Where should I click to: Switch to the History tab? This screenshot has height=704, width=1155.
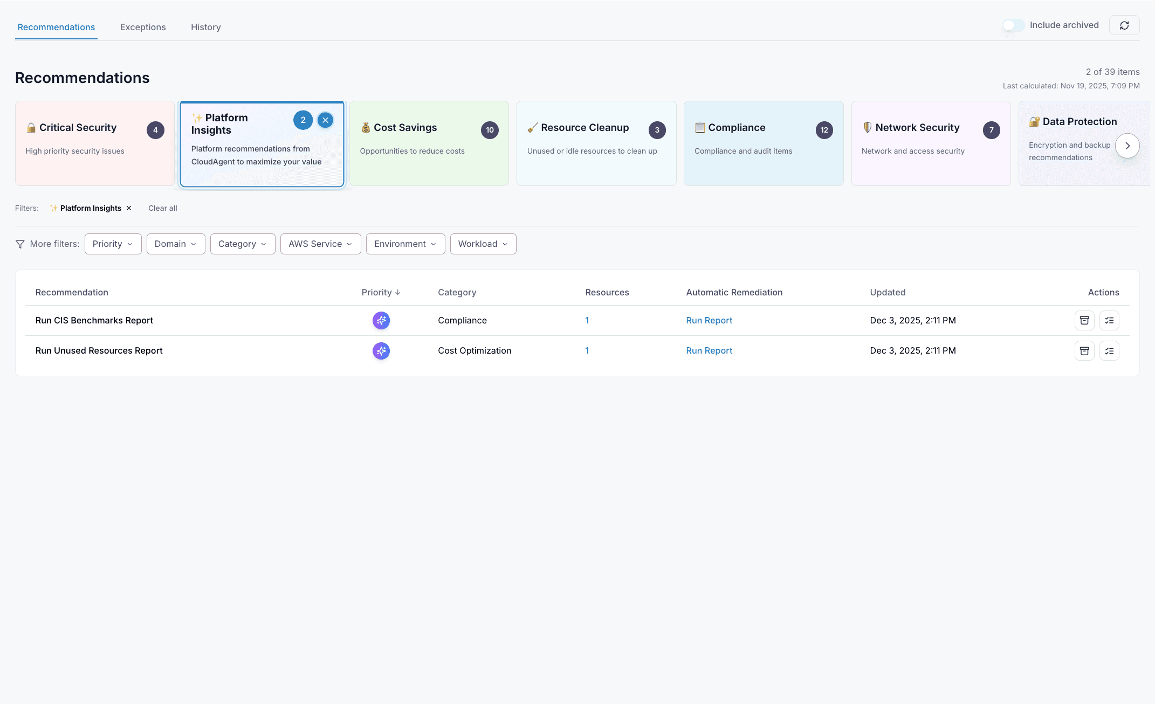coord(205,27)
